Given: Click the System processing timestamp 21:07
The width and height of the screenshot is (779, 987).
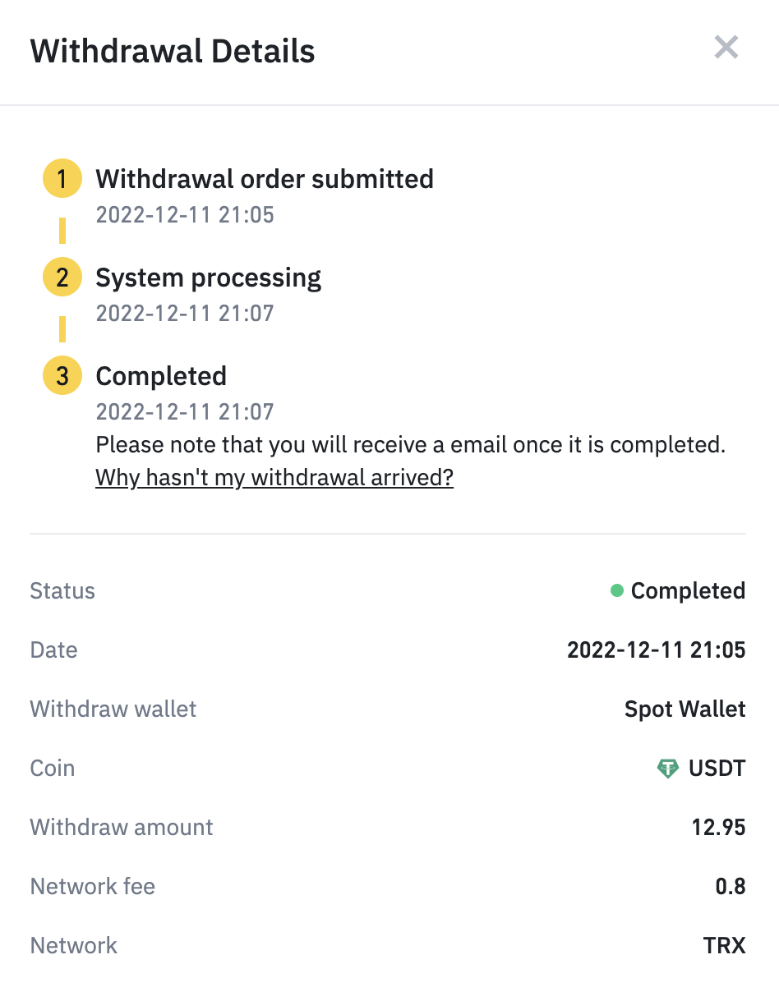Looking at the screenshot, I should click(x=185, y=313).
